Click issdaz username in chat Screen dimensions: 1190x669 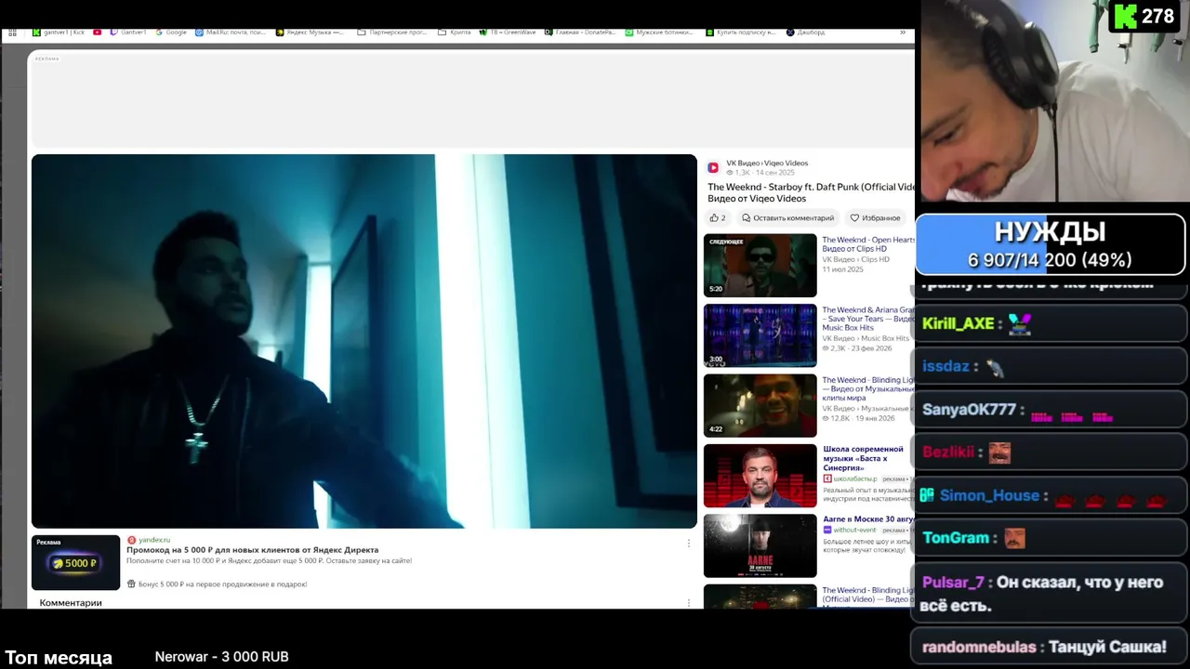click(x=945, y=366)
